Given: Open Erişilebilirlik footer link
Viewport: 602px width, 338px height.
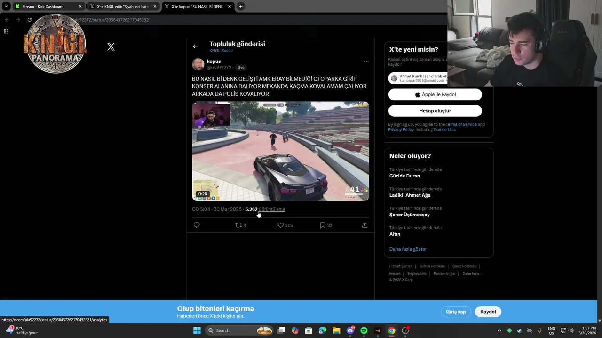Looking at the screenshot, I should click(417, 274).
